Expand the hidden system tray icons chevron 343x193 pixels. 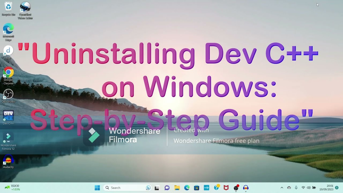point(282,188)
